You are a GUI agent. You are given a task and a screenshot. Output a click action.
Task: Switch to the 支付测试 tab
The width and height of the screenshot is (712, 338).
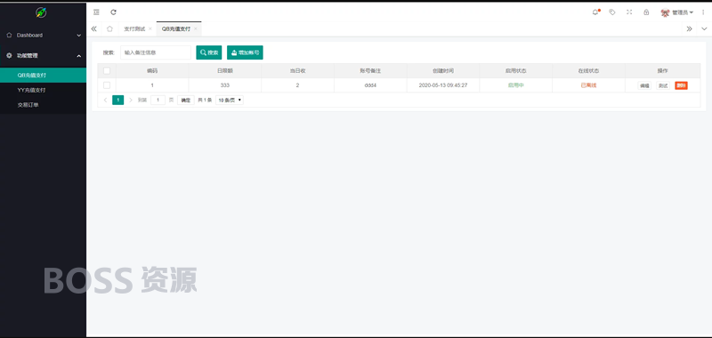point(134,28)
